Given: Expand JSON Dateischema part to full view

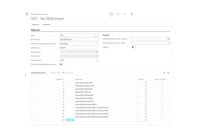Looking at the screenshot, I should (168, 73).
